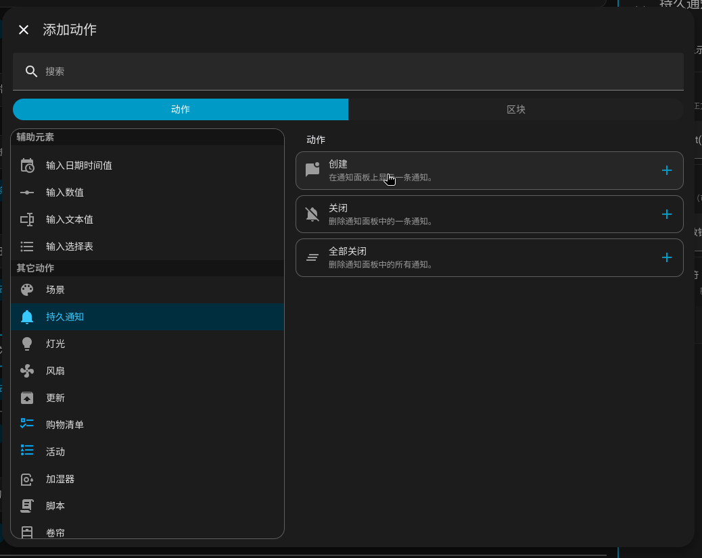Click the 更新 update icon

pos(27,398)
